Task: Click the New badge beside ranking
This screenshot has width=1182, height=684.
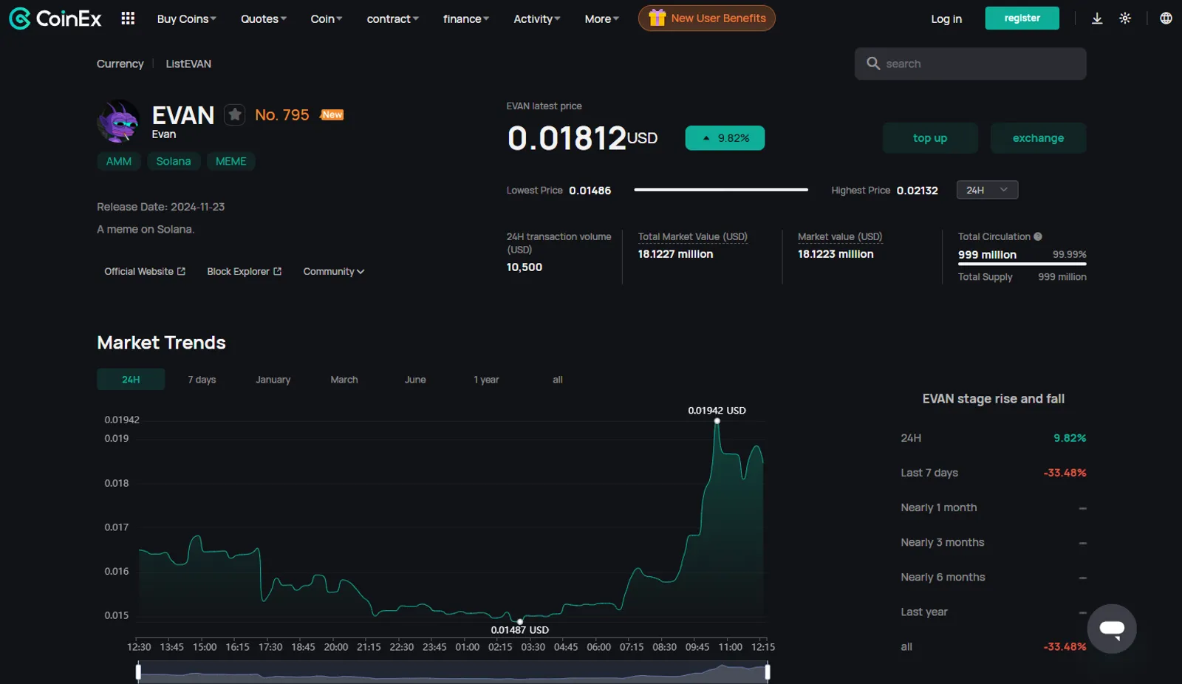Action: tap(332, 114)
